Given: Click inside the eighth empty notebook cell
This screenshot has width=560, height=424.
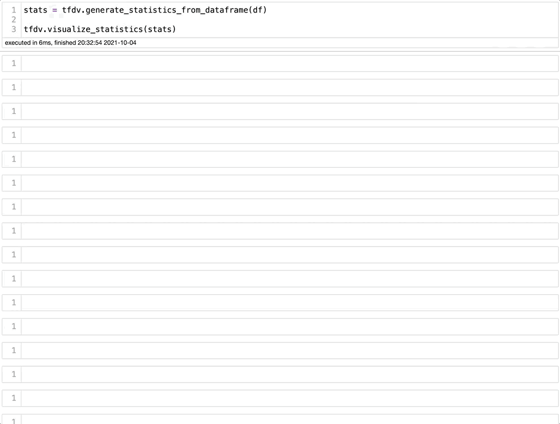Looking at the screenshot, I should coord(289,231).
